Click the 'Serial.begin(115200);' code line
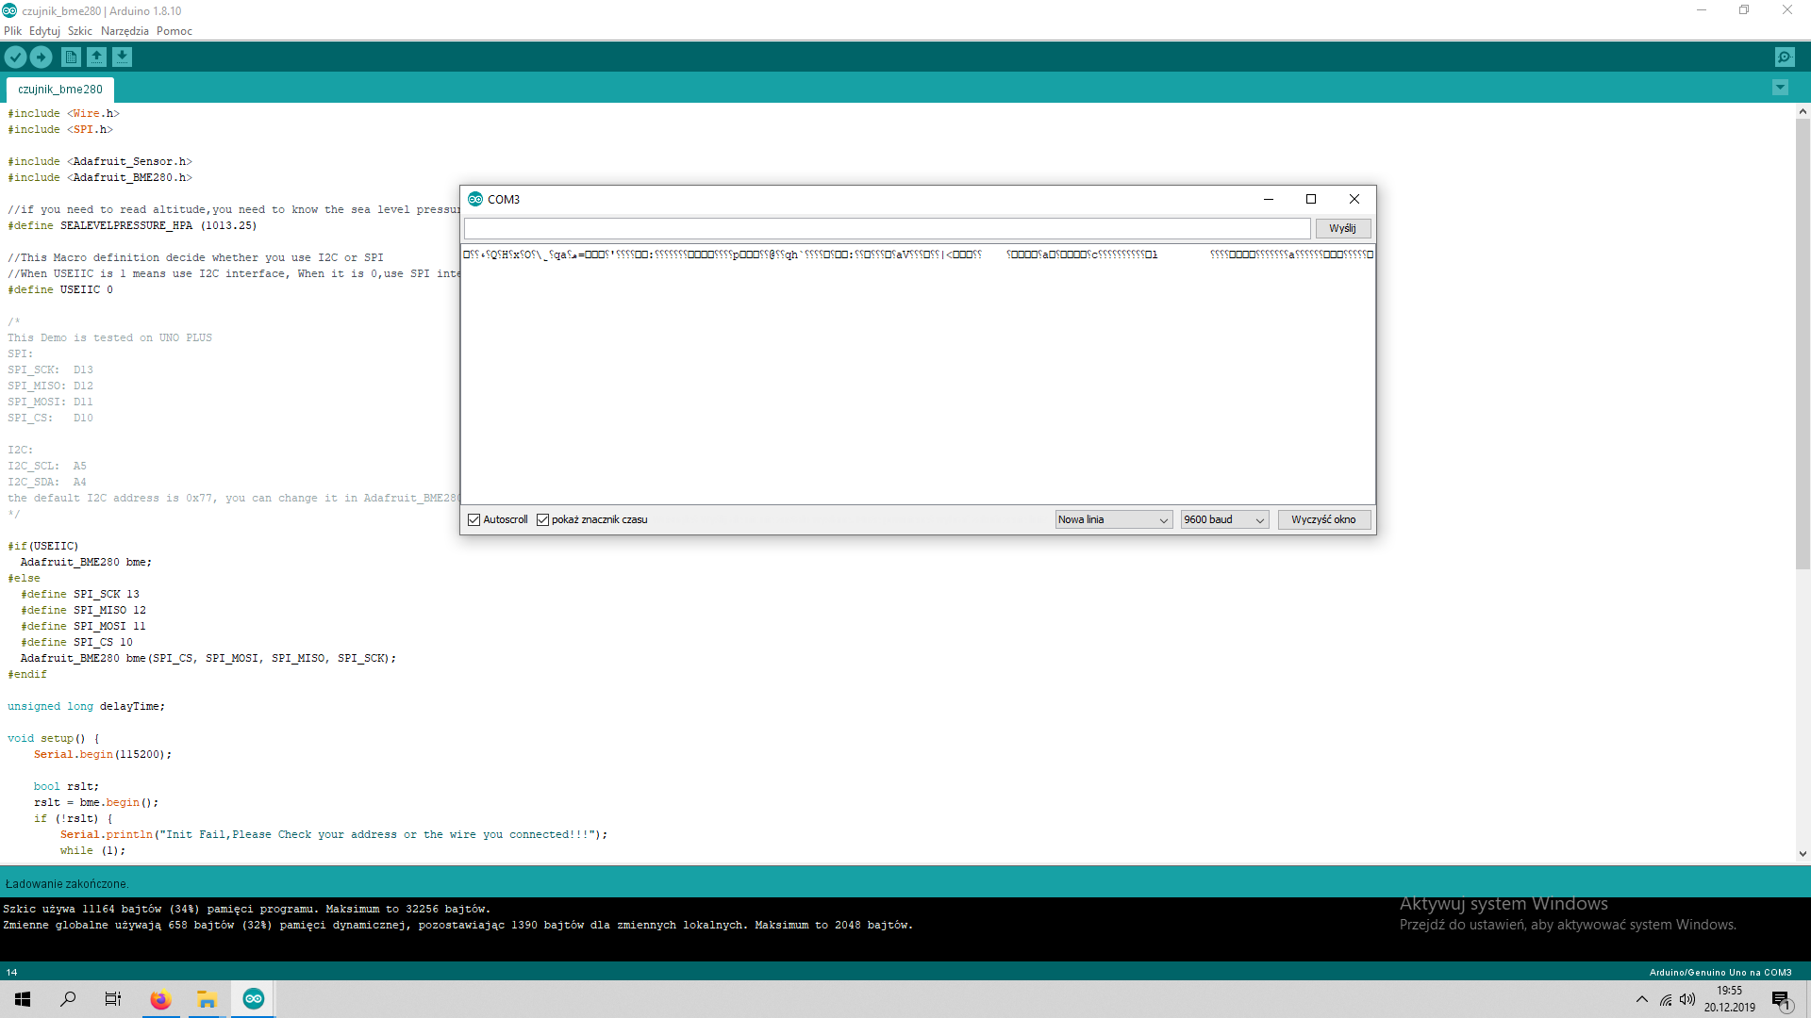 click(x=103, y=755)
